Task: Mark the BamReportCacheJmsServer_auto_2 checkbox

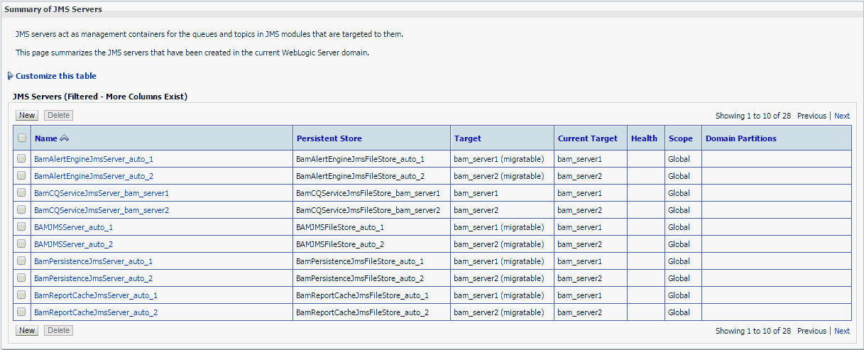Action: [22, 312]
